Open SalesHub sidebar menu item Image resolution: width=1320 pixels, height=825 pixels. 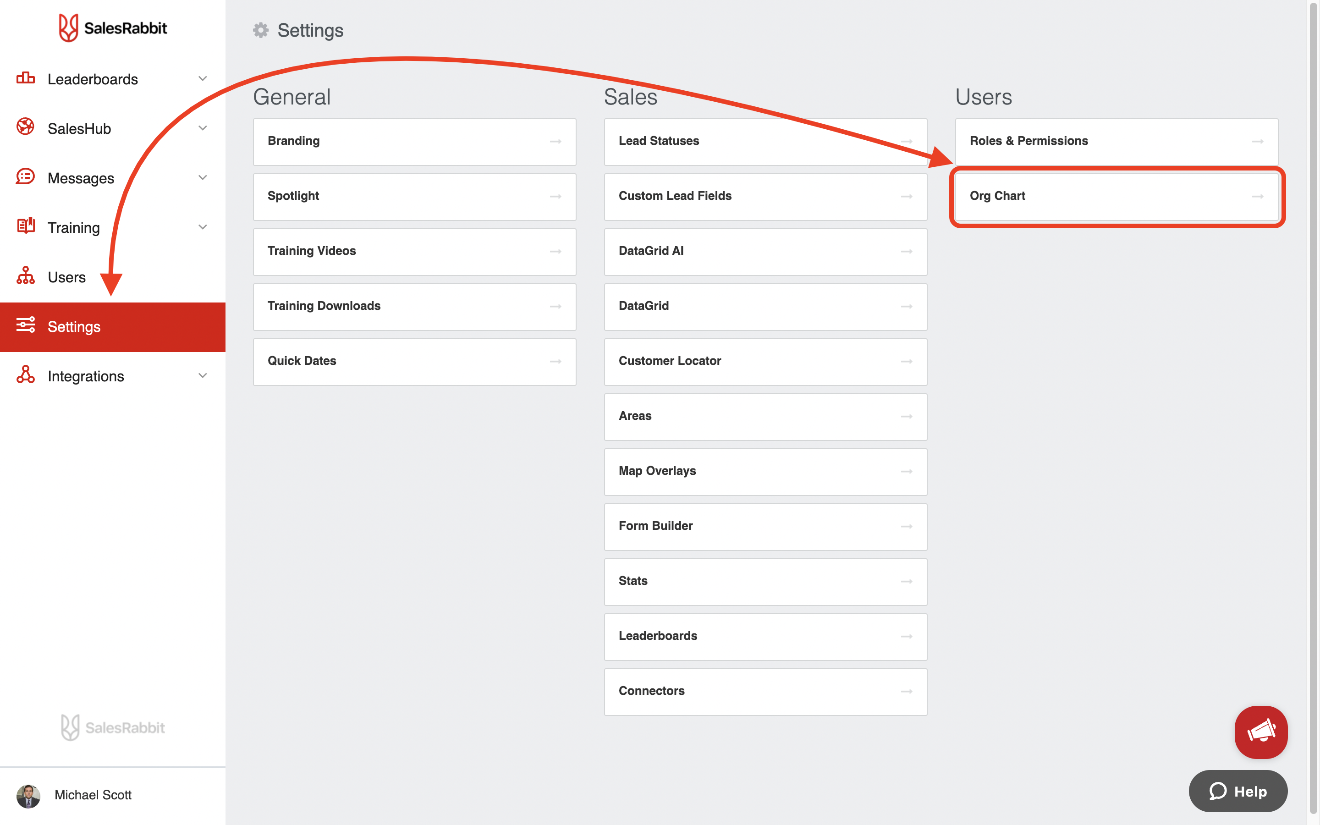(112, 129)
